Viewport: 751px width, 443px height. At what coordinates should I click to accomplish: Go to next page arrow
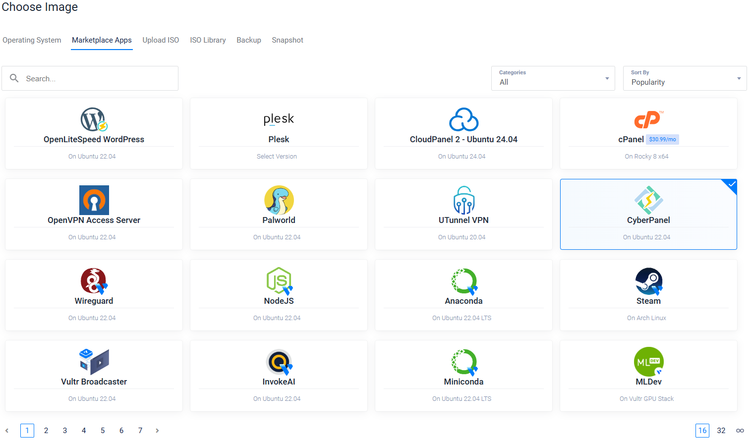(x=157, y=431)
